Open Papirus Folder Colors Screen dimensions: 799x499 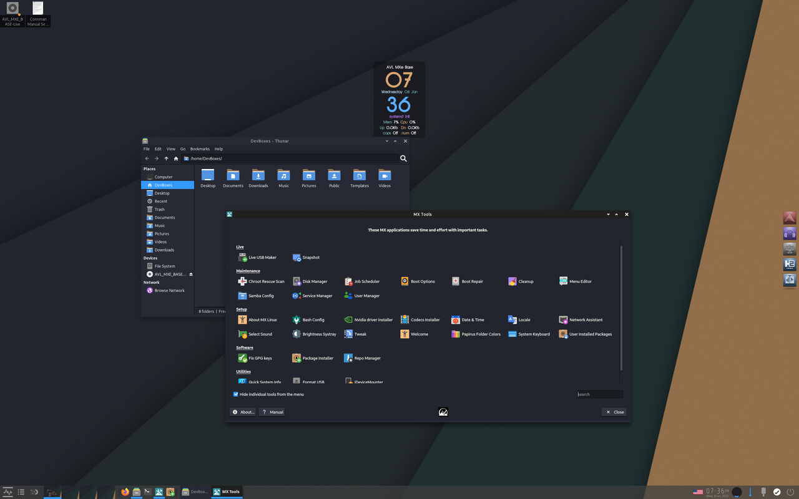(x=476, y=334)
